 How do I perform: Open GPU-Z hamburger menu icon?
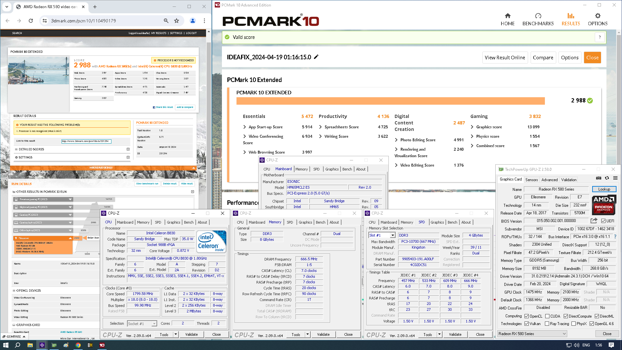click(x=615, y=178)
